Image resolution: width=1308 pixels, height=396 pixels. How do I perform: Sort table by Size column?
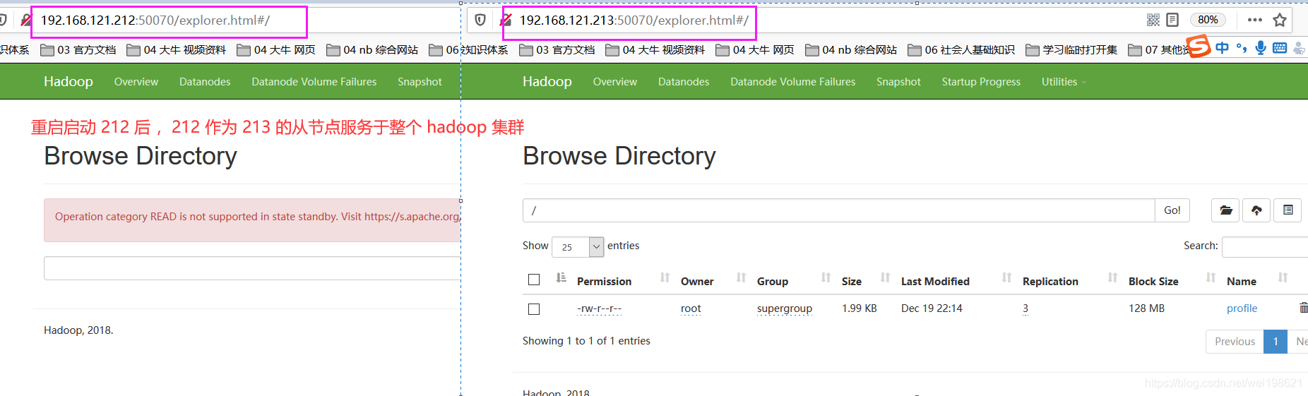[x=852, y=281]
